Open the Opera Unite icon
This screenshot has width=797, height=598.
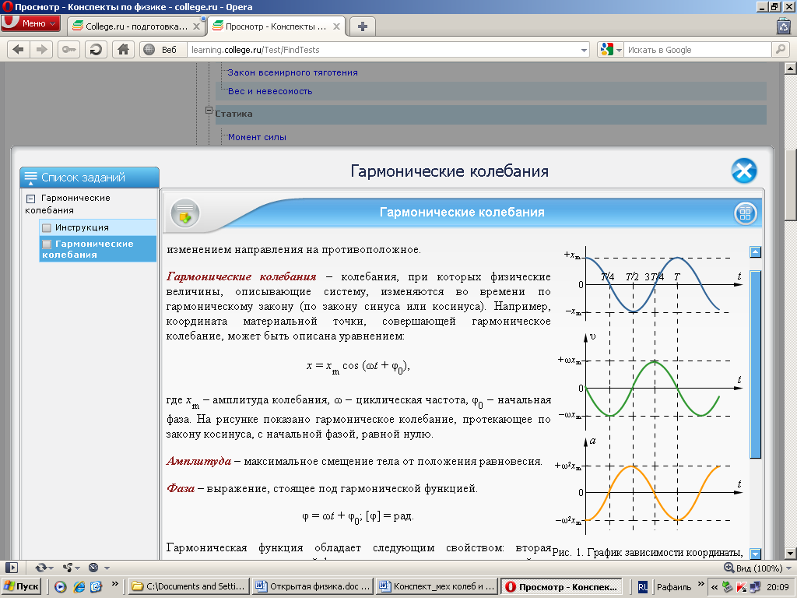pyautogui.click(x=68, y=568)
